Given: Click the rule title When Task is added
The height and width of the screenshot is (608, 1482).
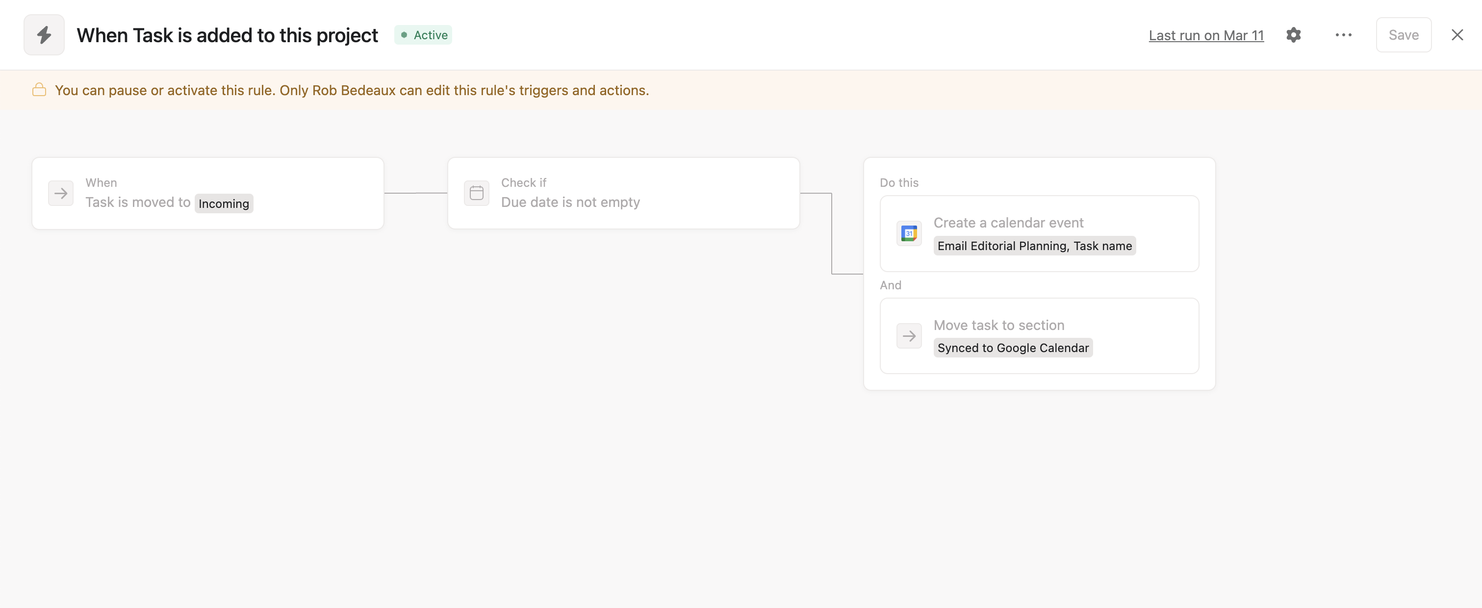Looking at the screenshot, I should (227, 35).
